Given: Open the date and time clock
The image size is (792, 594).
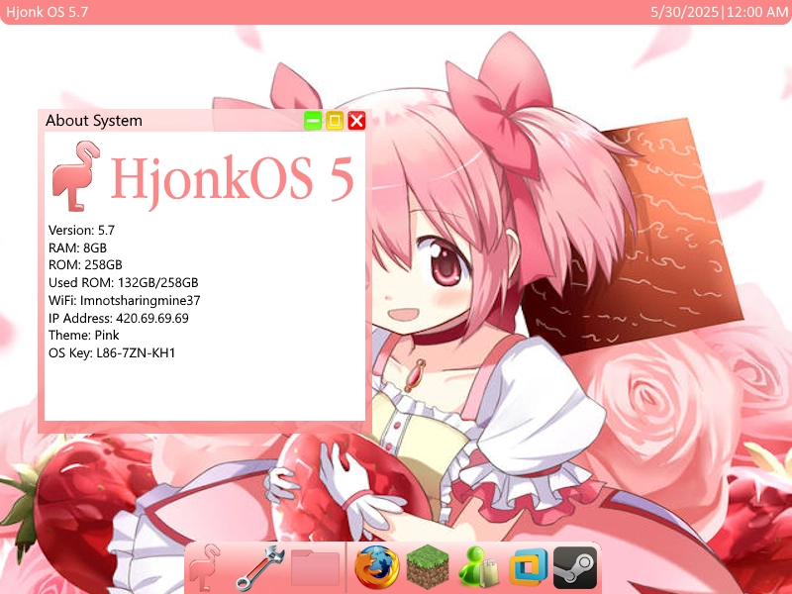Looking at the screenshot, I should point(720,12).
